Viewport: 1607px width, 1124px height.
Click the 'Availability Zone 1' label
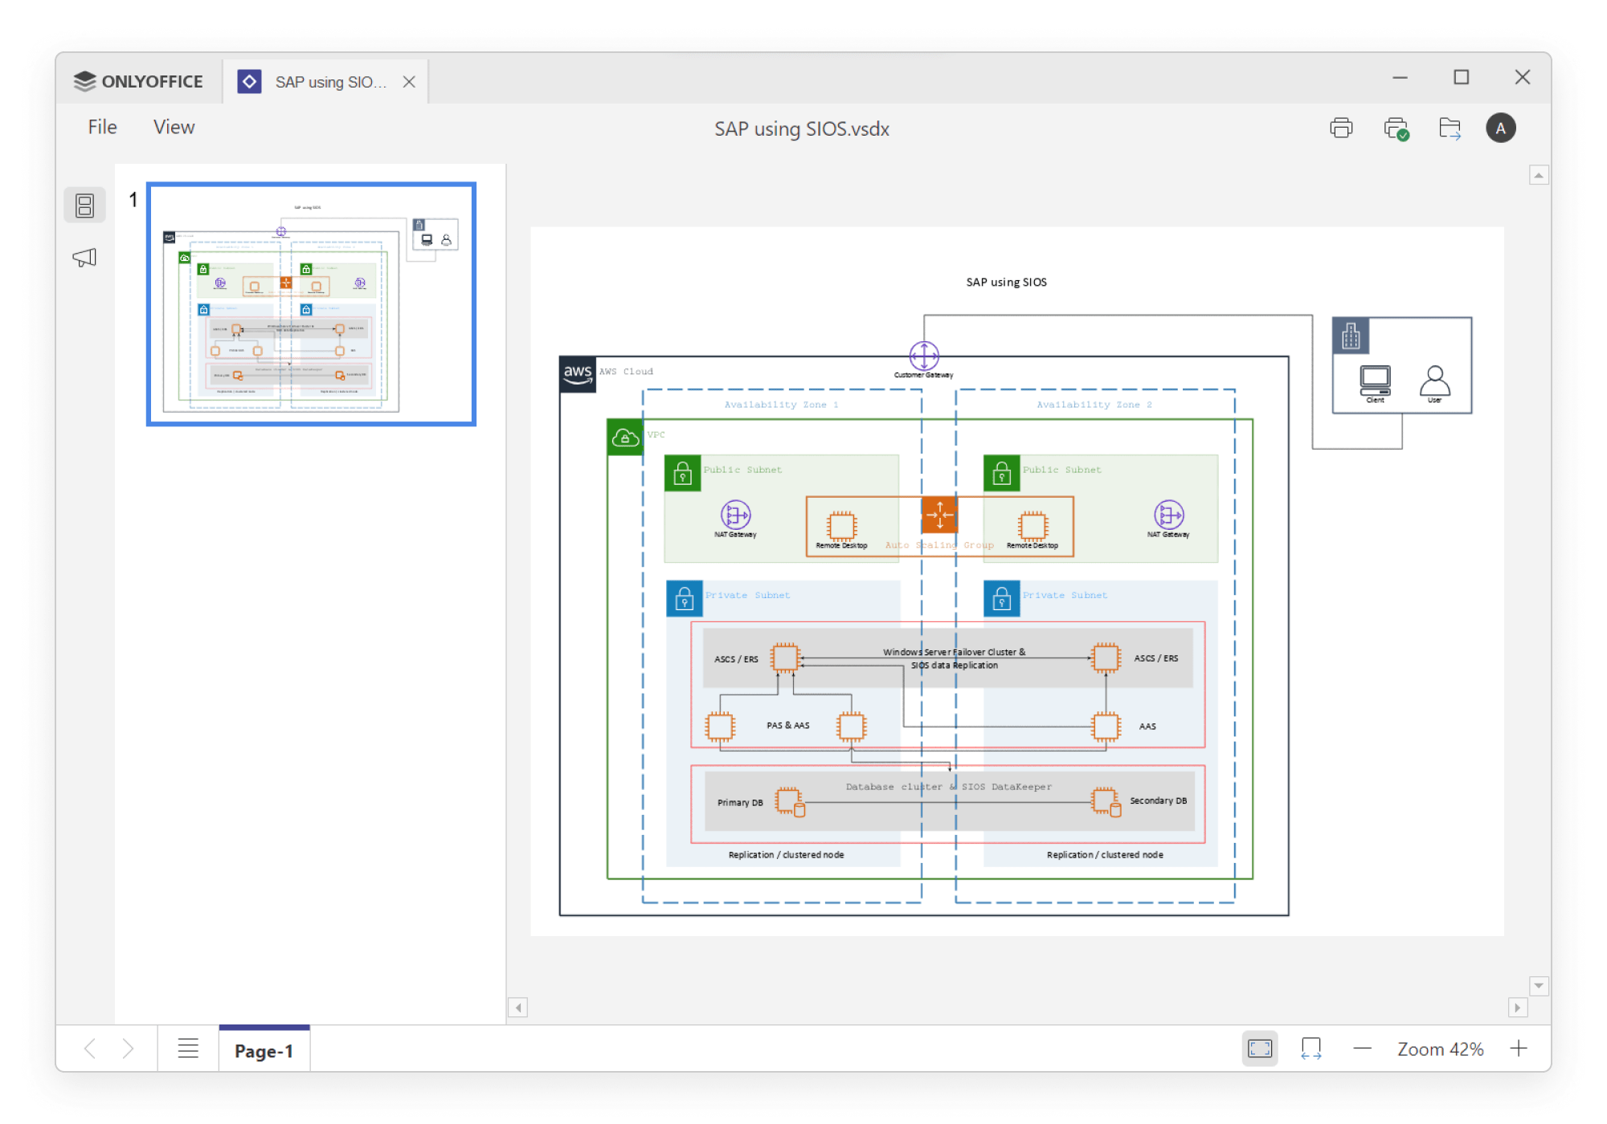[781, 405]
